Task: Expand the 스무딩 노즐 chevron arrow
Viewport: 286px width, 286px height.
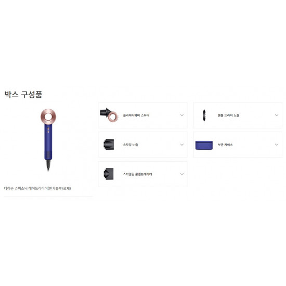Action: (x=182, y=145)
